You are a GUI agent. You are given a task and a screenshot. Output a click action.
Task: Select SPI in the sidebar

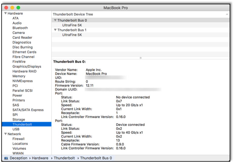(x=15, y=115)
